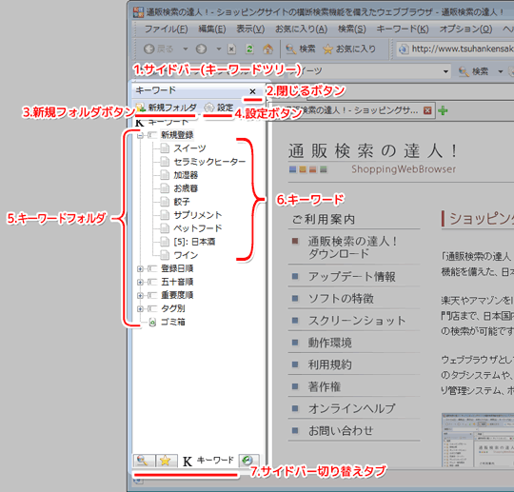Click the 検索 button next to keyword box
The height and width of the screenshot is (492, 514).
click(473, 71)
